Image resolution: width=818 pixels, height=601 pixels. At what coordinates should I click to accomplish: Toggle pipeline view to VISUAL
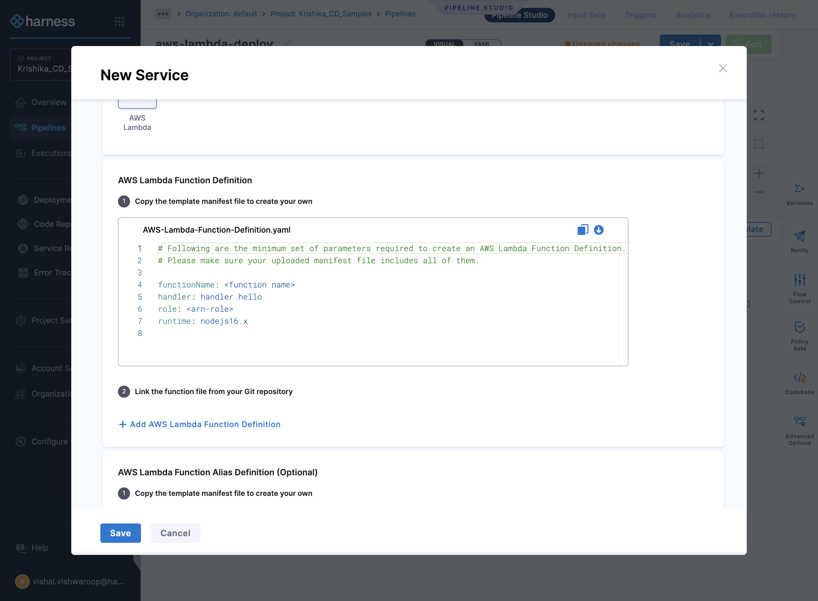[x=444, y=44]
